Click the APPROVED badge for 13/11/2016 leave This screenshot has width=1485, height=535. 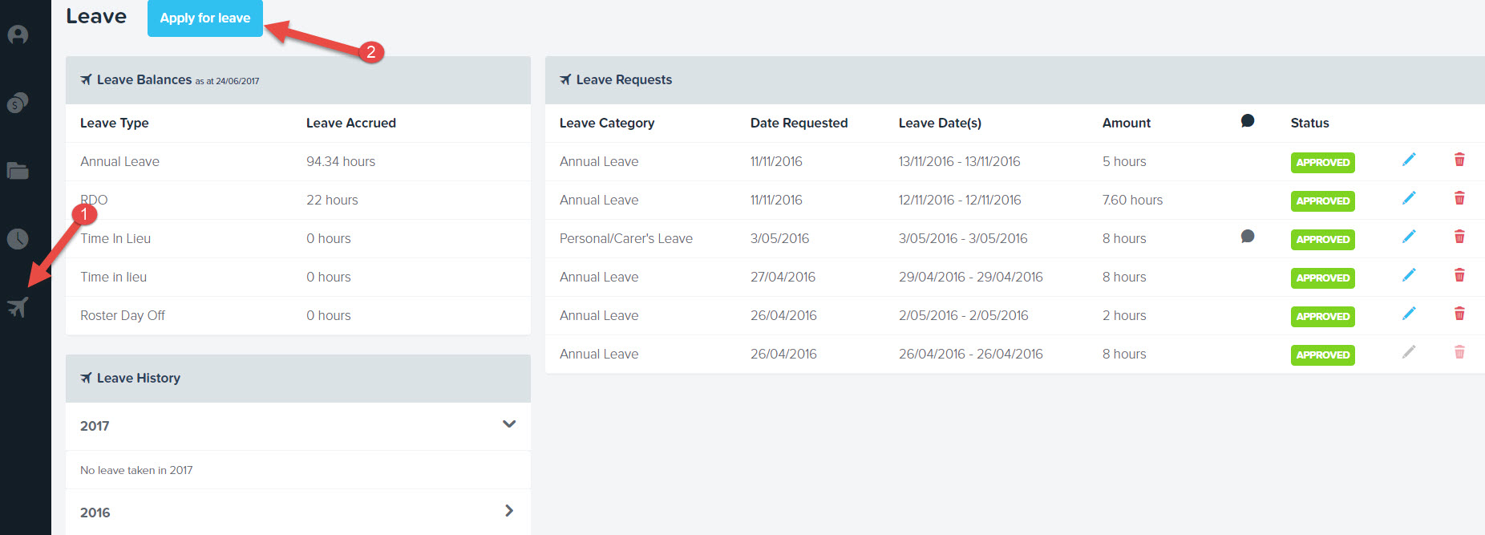pyautogui.click(x=1322, y=162)
